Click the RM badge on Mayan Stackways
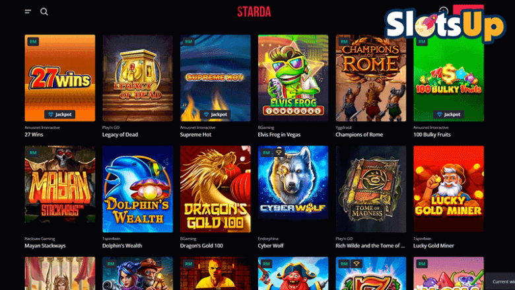The image size is (515, 290). pos(33,153)
